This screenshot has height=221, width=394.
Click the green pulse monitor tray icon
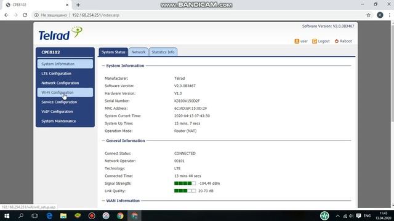pyautogui.click(x=324, y=215)
